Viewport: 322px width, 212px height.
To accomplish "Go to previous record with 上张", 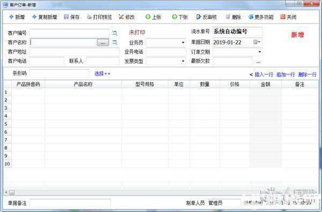I will click(x=153, y=17).
